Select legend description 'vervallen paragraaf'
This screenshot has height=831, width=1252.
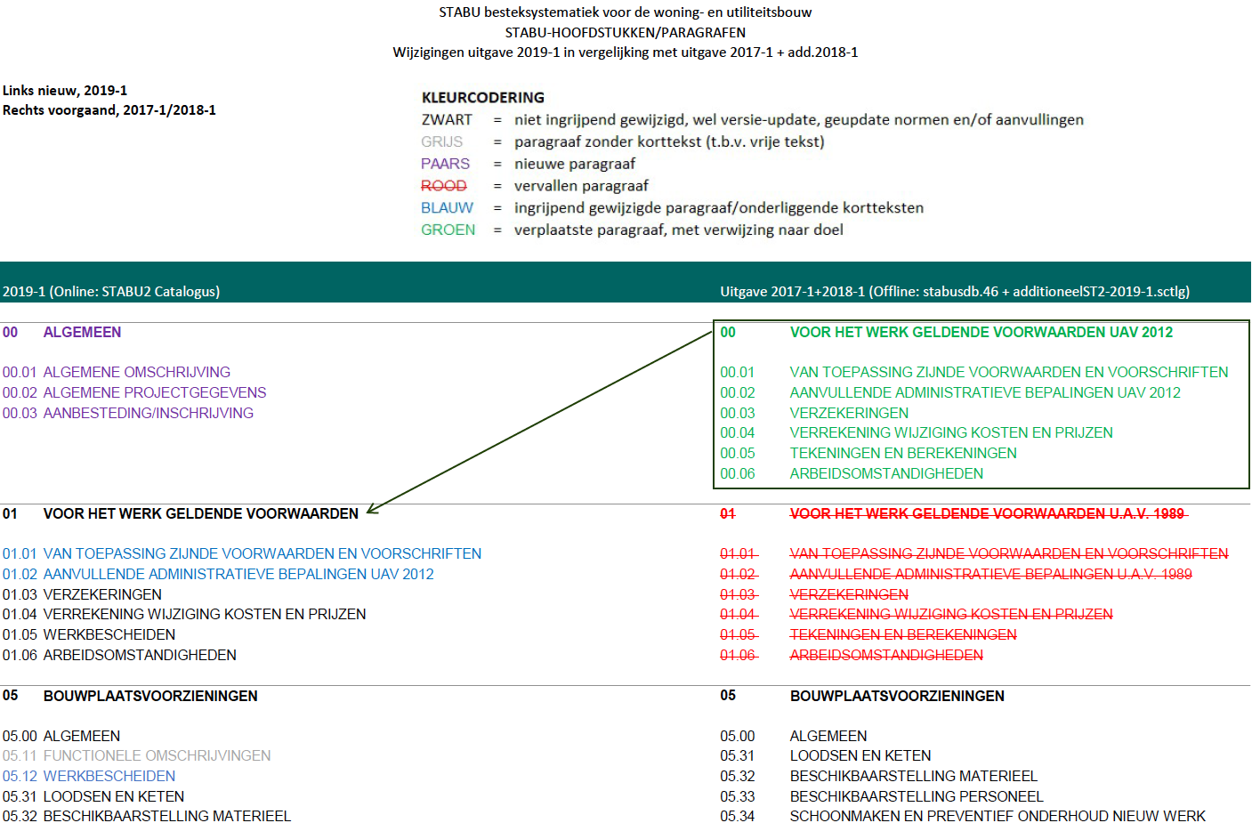pos(581,186)
